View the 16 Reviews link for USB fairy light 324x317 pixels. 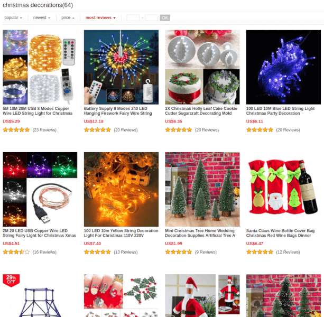click(x=44, y=252)
